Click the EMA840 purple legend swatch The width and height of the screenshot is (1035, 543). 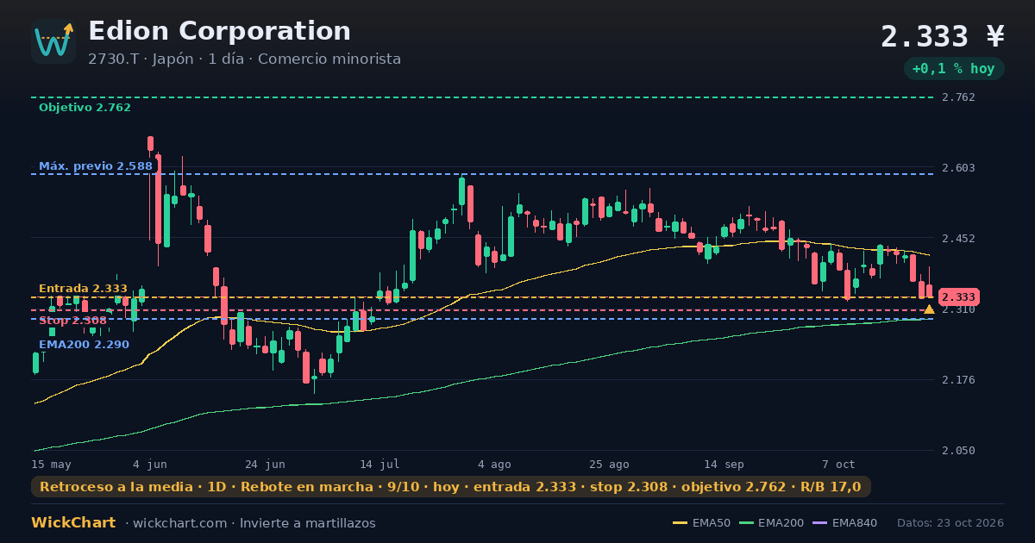819,523
